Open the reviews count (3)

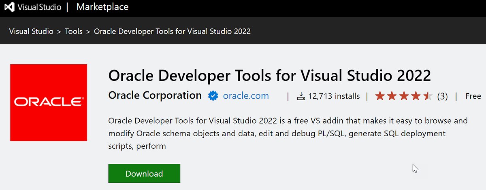click(442, 96)
